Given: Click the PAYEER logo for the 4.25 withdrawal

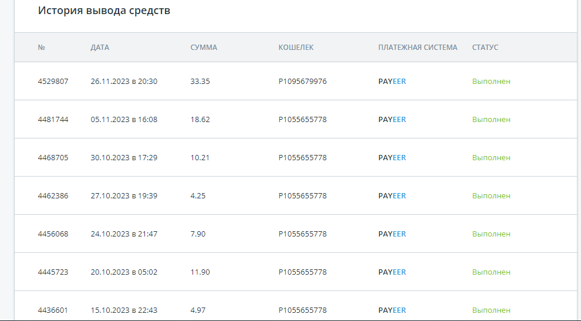Looking at the screenshot, I should coord(392,196).
